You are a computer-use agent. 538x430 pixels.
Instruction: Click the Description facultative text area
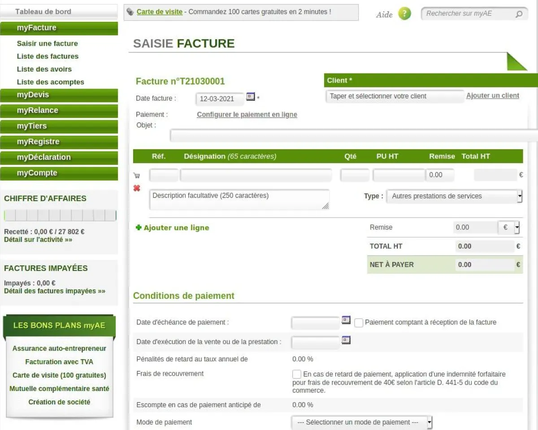[239, 200]
